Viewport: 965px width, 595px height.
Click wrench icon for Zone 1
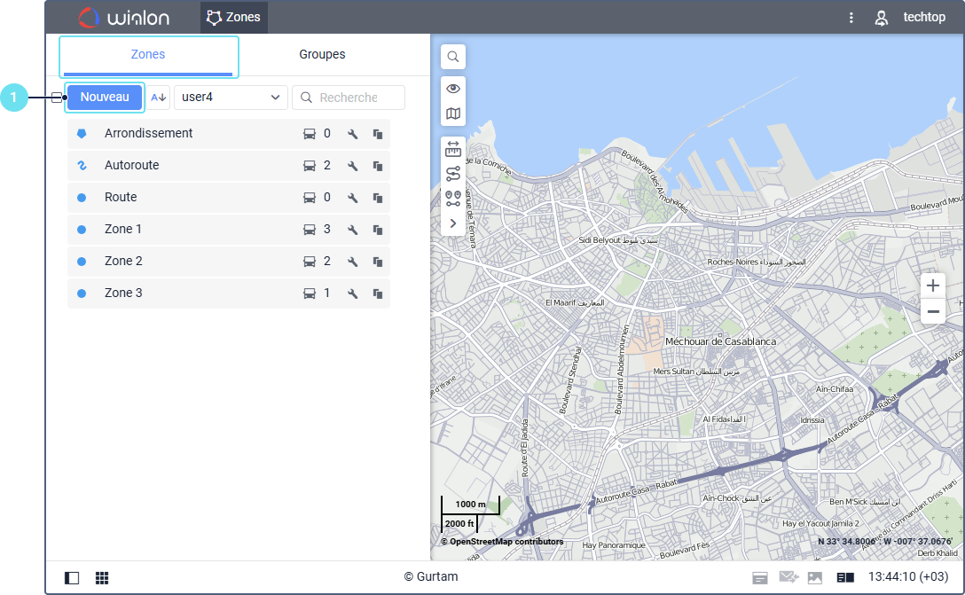click(x=352, y=230)
